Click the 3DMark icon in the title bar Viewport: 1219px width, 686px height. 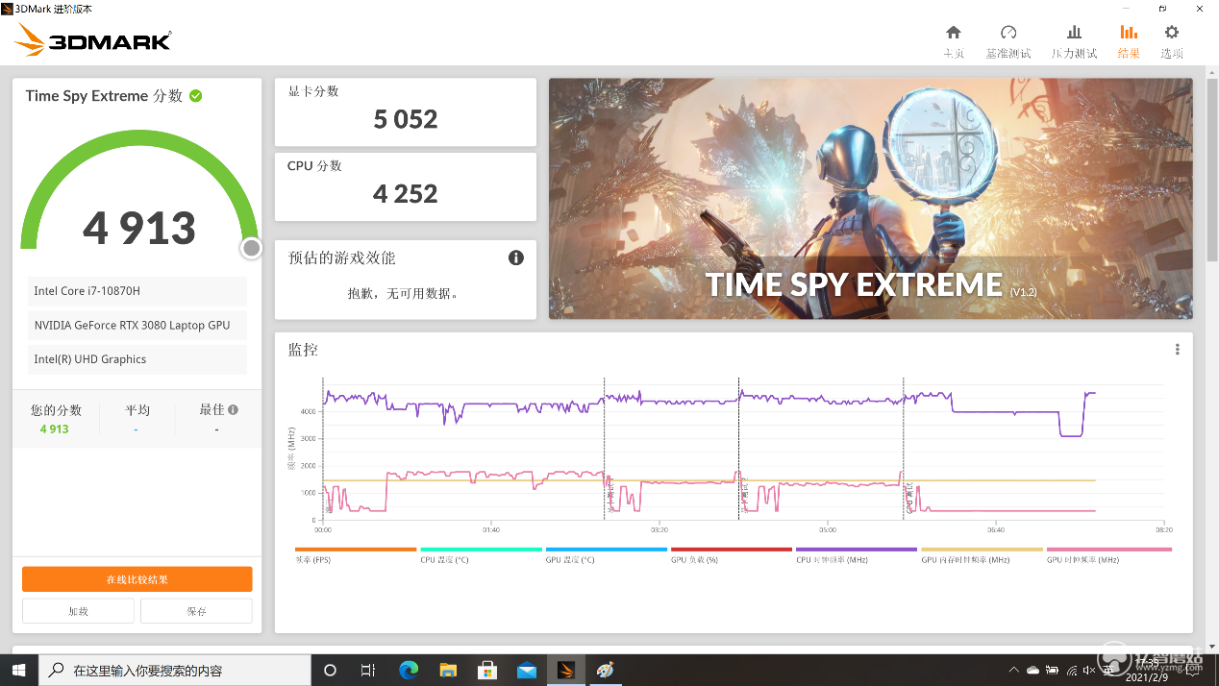click(7, 7)
